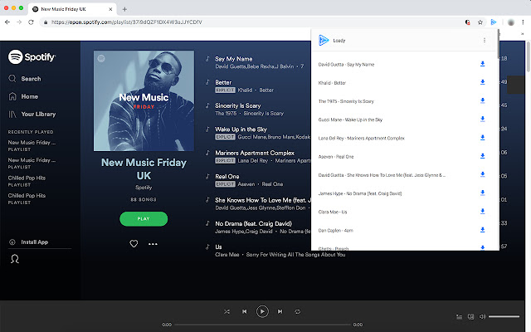Image resolution: width=531 pixels, height=332 pixels.
Task: Click 'Khalid - Better' text in Loady
Action: coord(332,83)
